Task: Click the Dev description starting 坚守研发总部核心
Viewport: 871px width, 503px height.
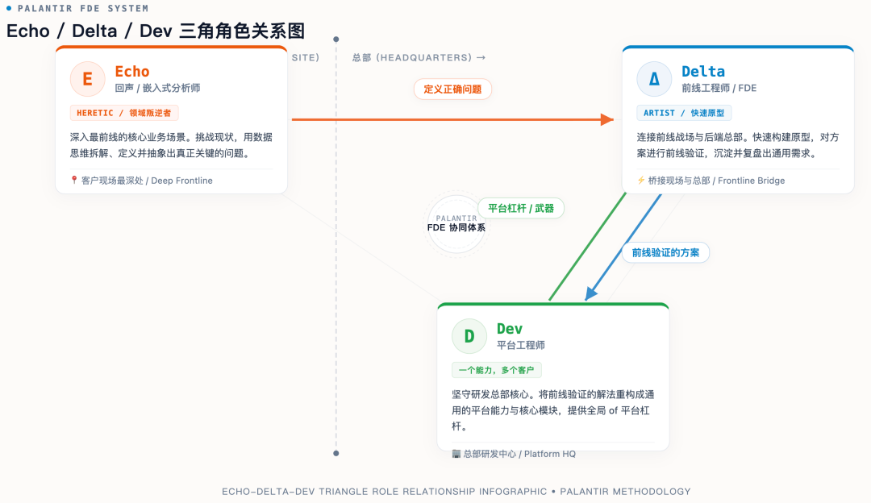Action: pyautogui.click(x=552, y=410)
